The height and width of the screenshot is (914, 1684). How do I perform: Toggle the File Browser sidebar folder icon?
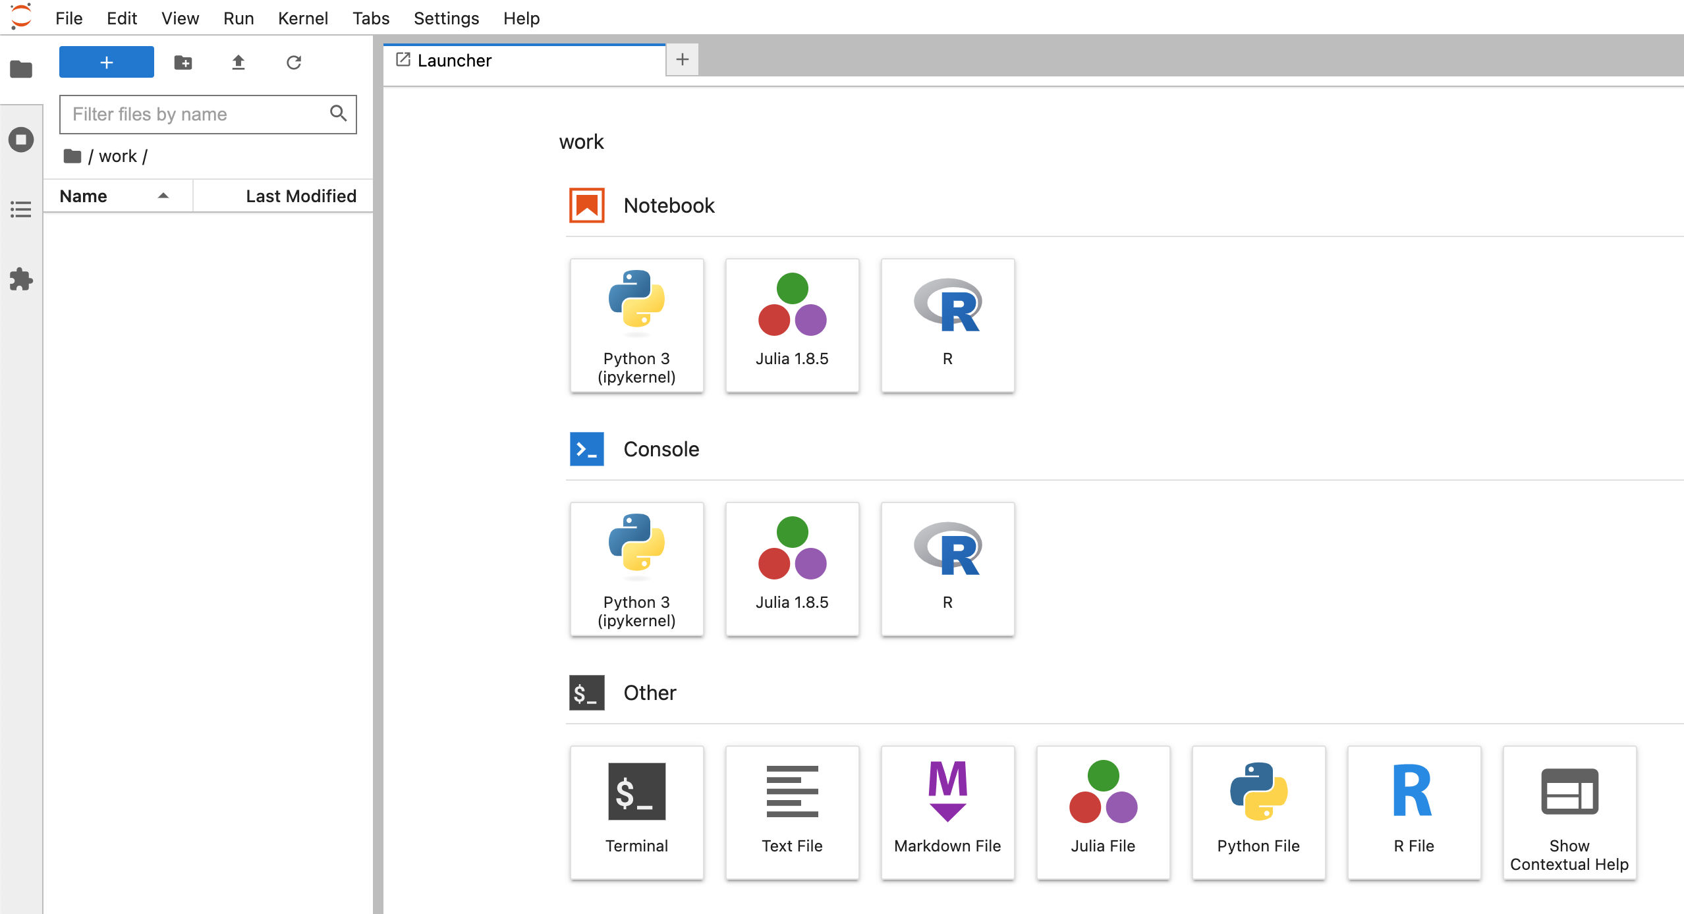click(21, 69)
